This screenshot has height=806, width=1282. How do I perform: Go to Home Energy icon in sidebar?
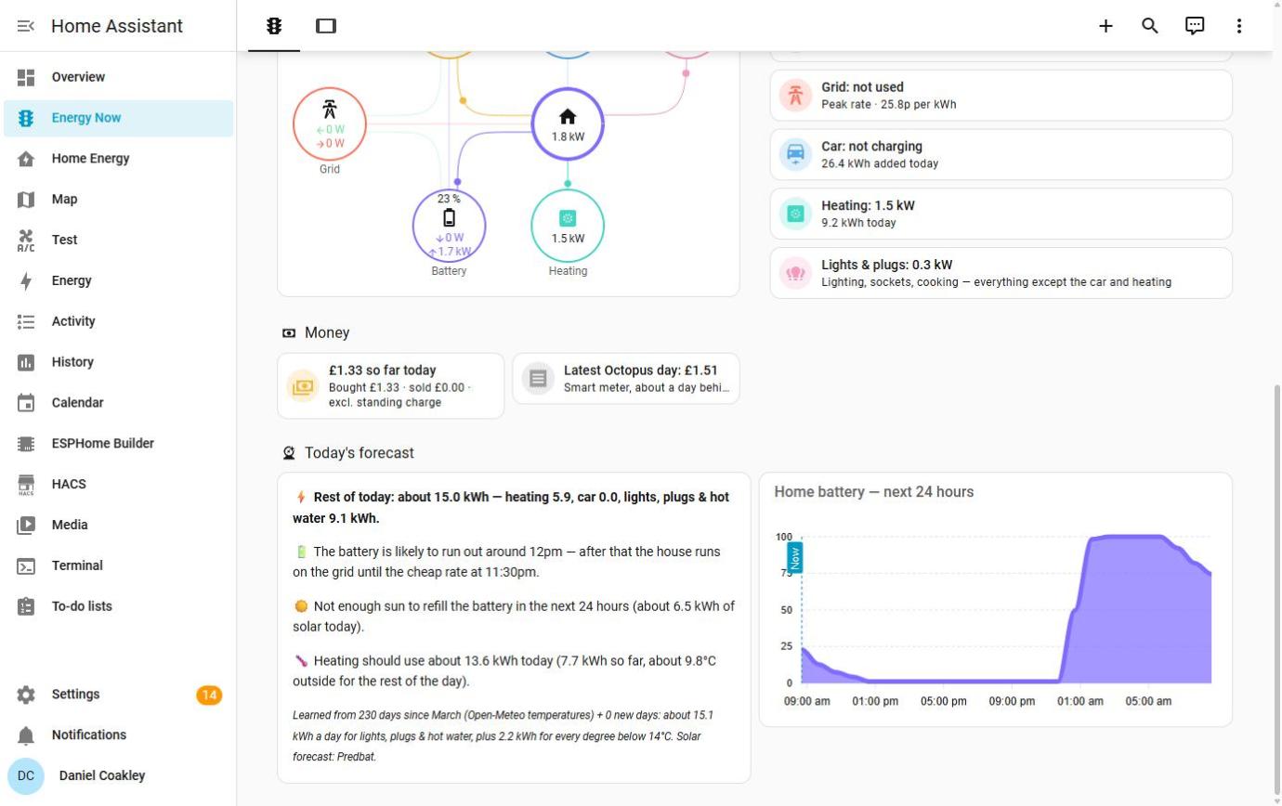pos(26,159)
